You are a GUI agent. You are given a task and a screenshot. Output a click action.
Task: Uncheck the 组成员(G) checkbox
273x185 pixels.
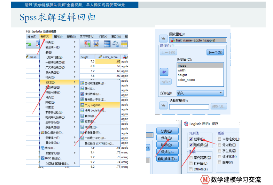191,145
